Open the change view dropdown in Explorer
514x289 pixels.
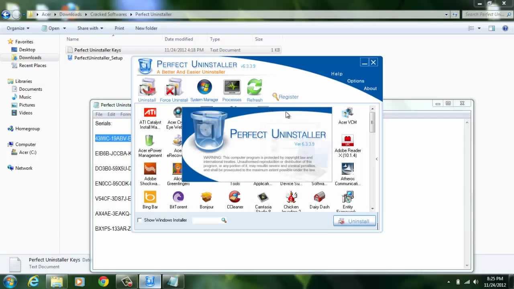pos(479,28)
